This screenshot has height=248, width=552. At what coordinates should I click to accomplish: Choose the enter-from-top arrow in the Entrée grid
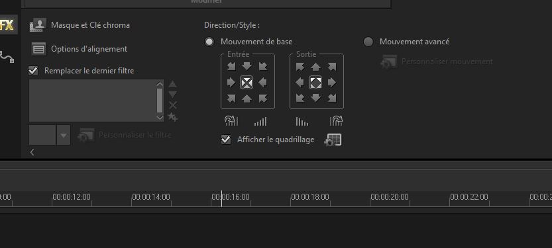click(x=247, y=66)
